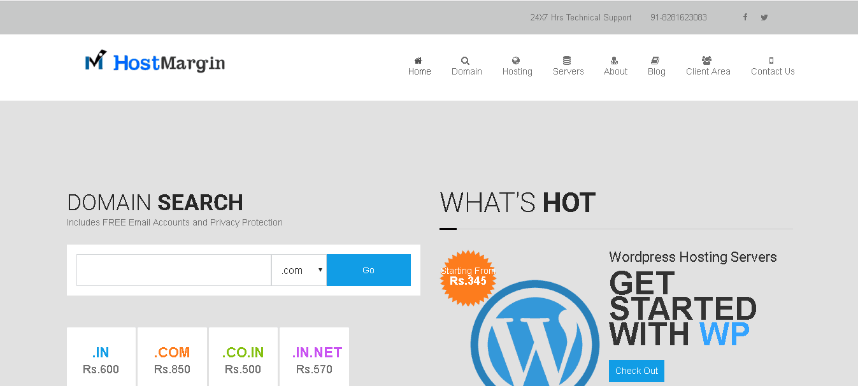Click the HostMargin logo
Viewport: 858px width, 386px height.
[x=155, y=62]
